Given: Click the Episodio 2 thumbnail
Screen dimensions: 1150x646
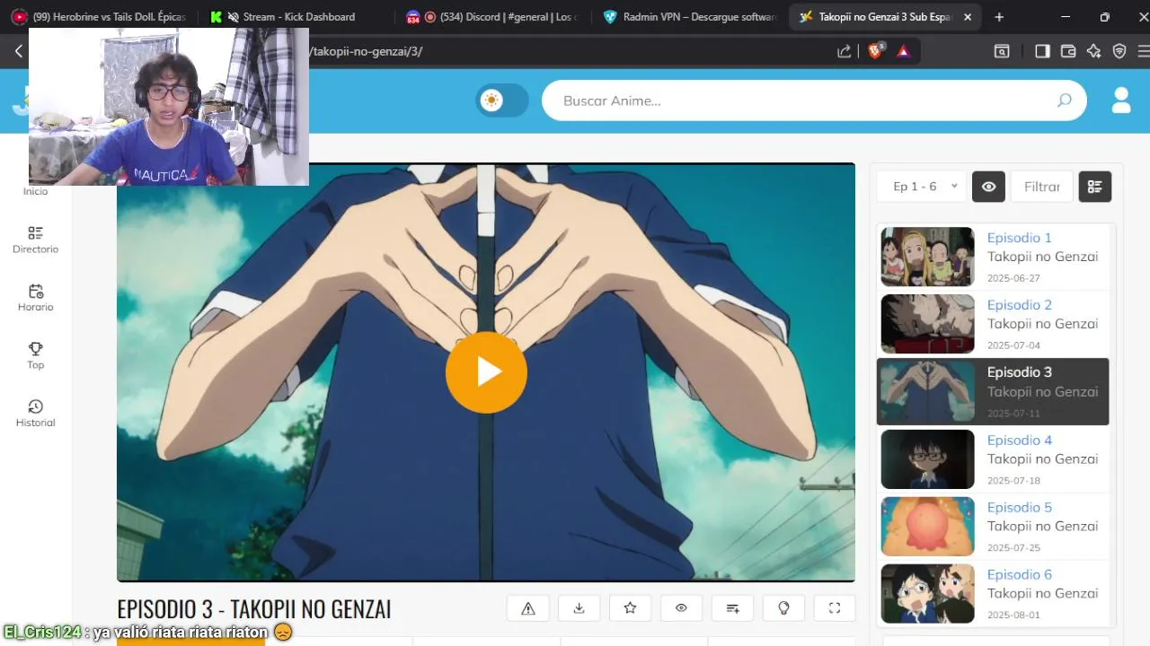Looking at the screenshot, I should [927, 324].
